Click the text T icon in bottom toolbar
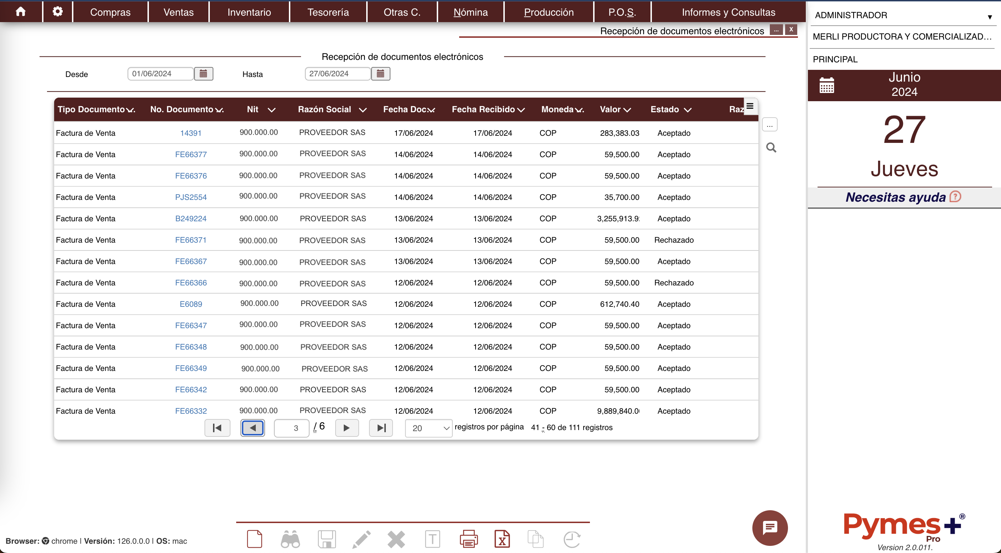Screen dimensions: 1001x553 [432, 539]
